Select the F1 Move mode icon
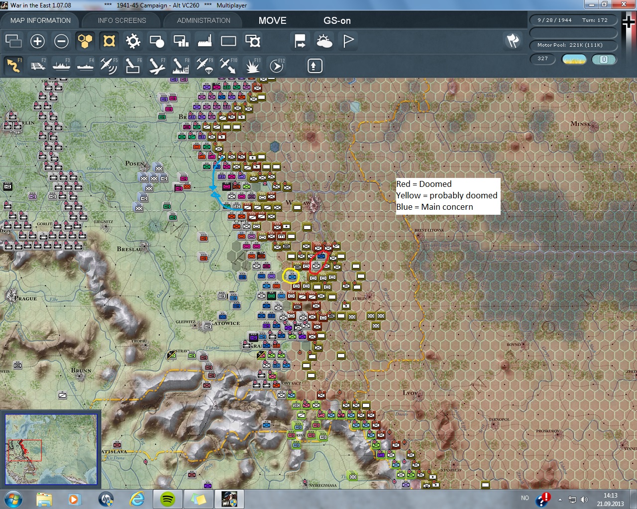The image size is (637, 509). [x=14, y=66]
